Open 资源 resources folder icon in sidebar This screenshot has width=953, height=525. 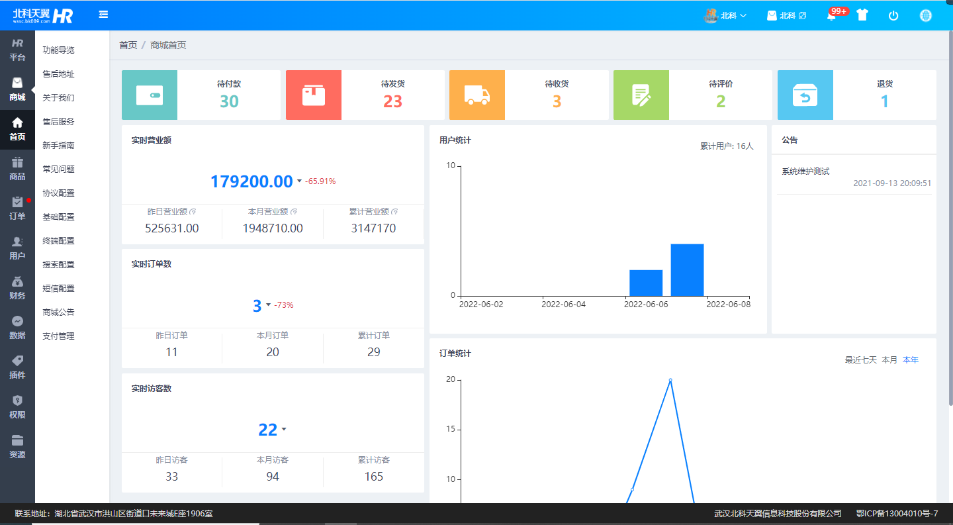tap(17, 448)
